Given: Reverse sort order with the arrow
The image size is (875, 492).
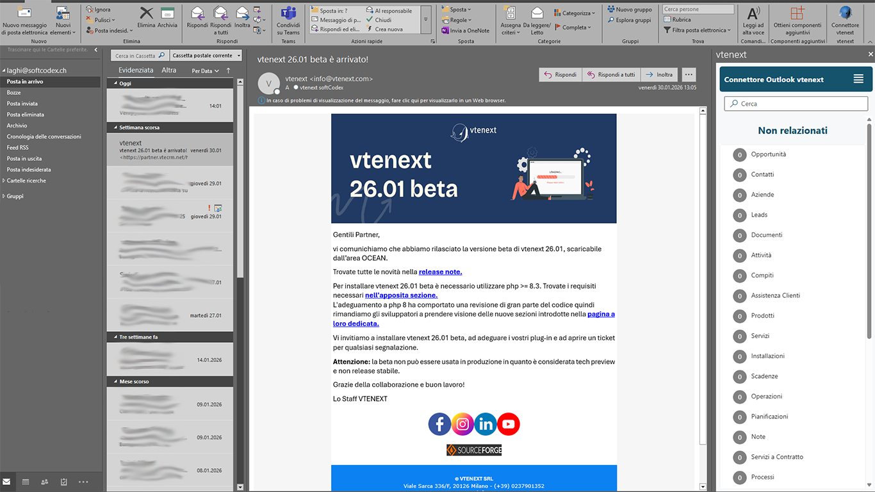Looking at the screenshot, I should [x=229, y=70].
